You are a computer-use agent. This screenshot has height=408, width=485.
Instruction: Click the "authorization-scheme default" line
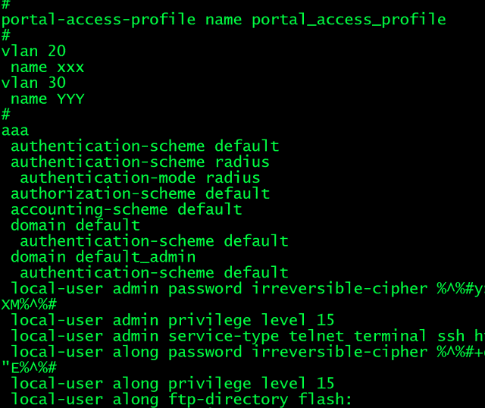(139, 193)
